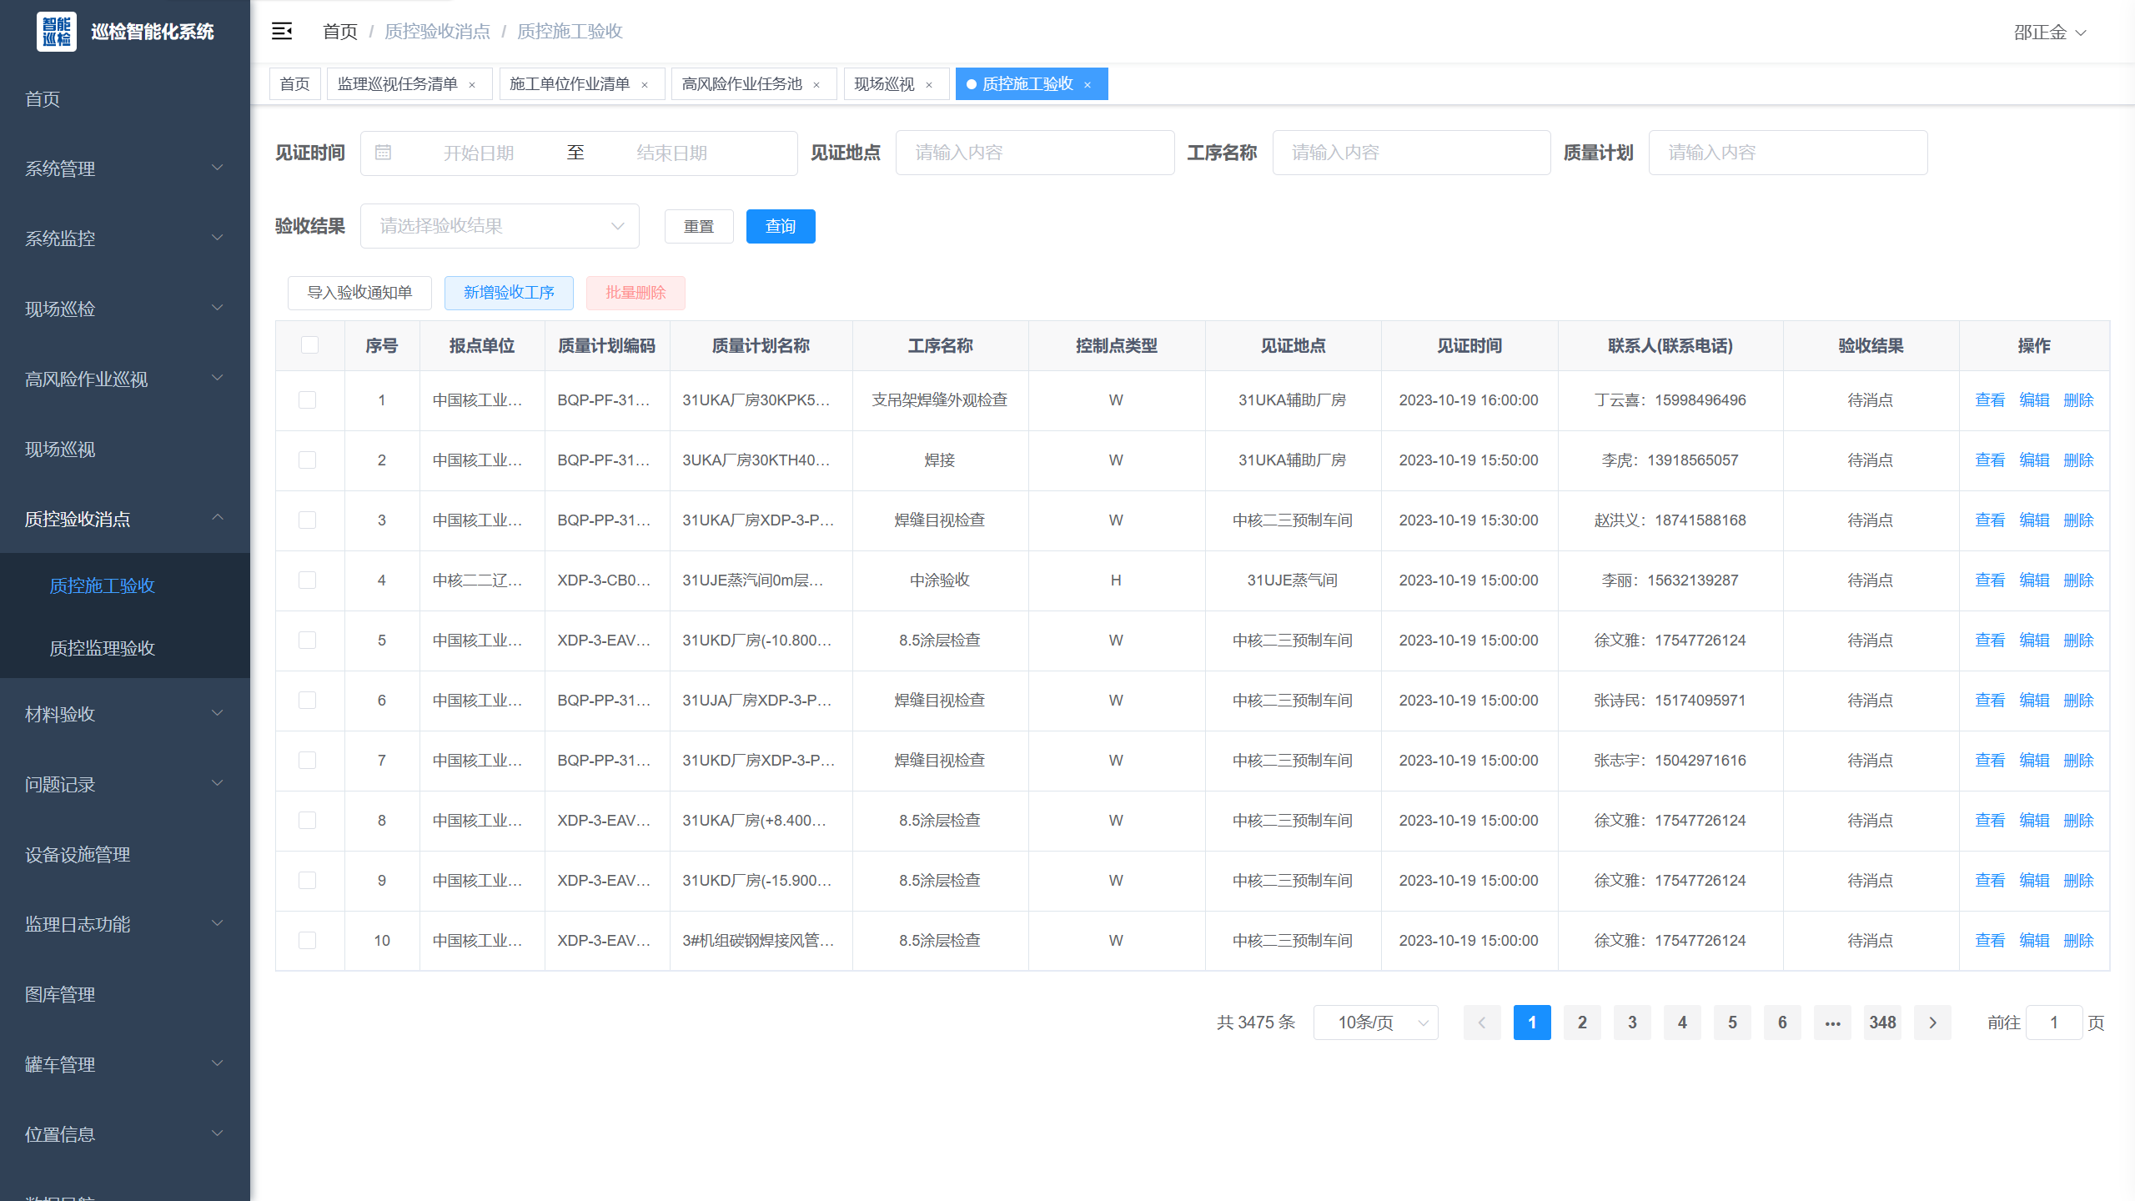Open the calendar icon in date range
This screenshot has height=1201, width=2135.
[383, 153]
